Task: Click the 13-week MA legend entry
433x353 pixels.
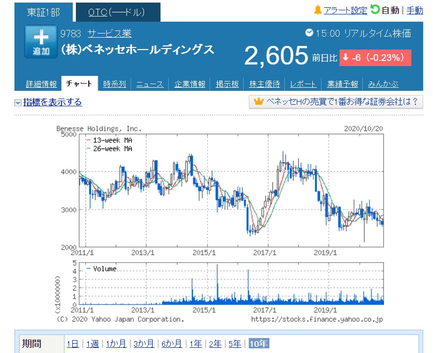Action: (x=109, y=140)
